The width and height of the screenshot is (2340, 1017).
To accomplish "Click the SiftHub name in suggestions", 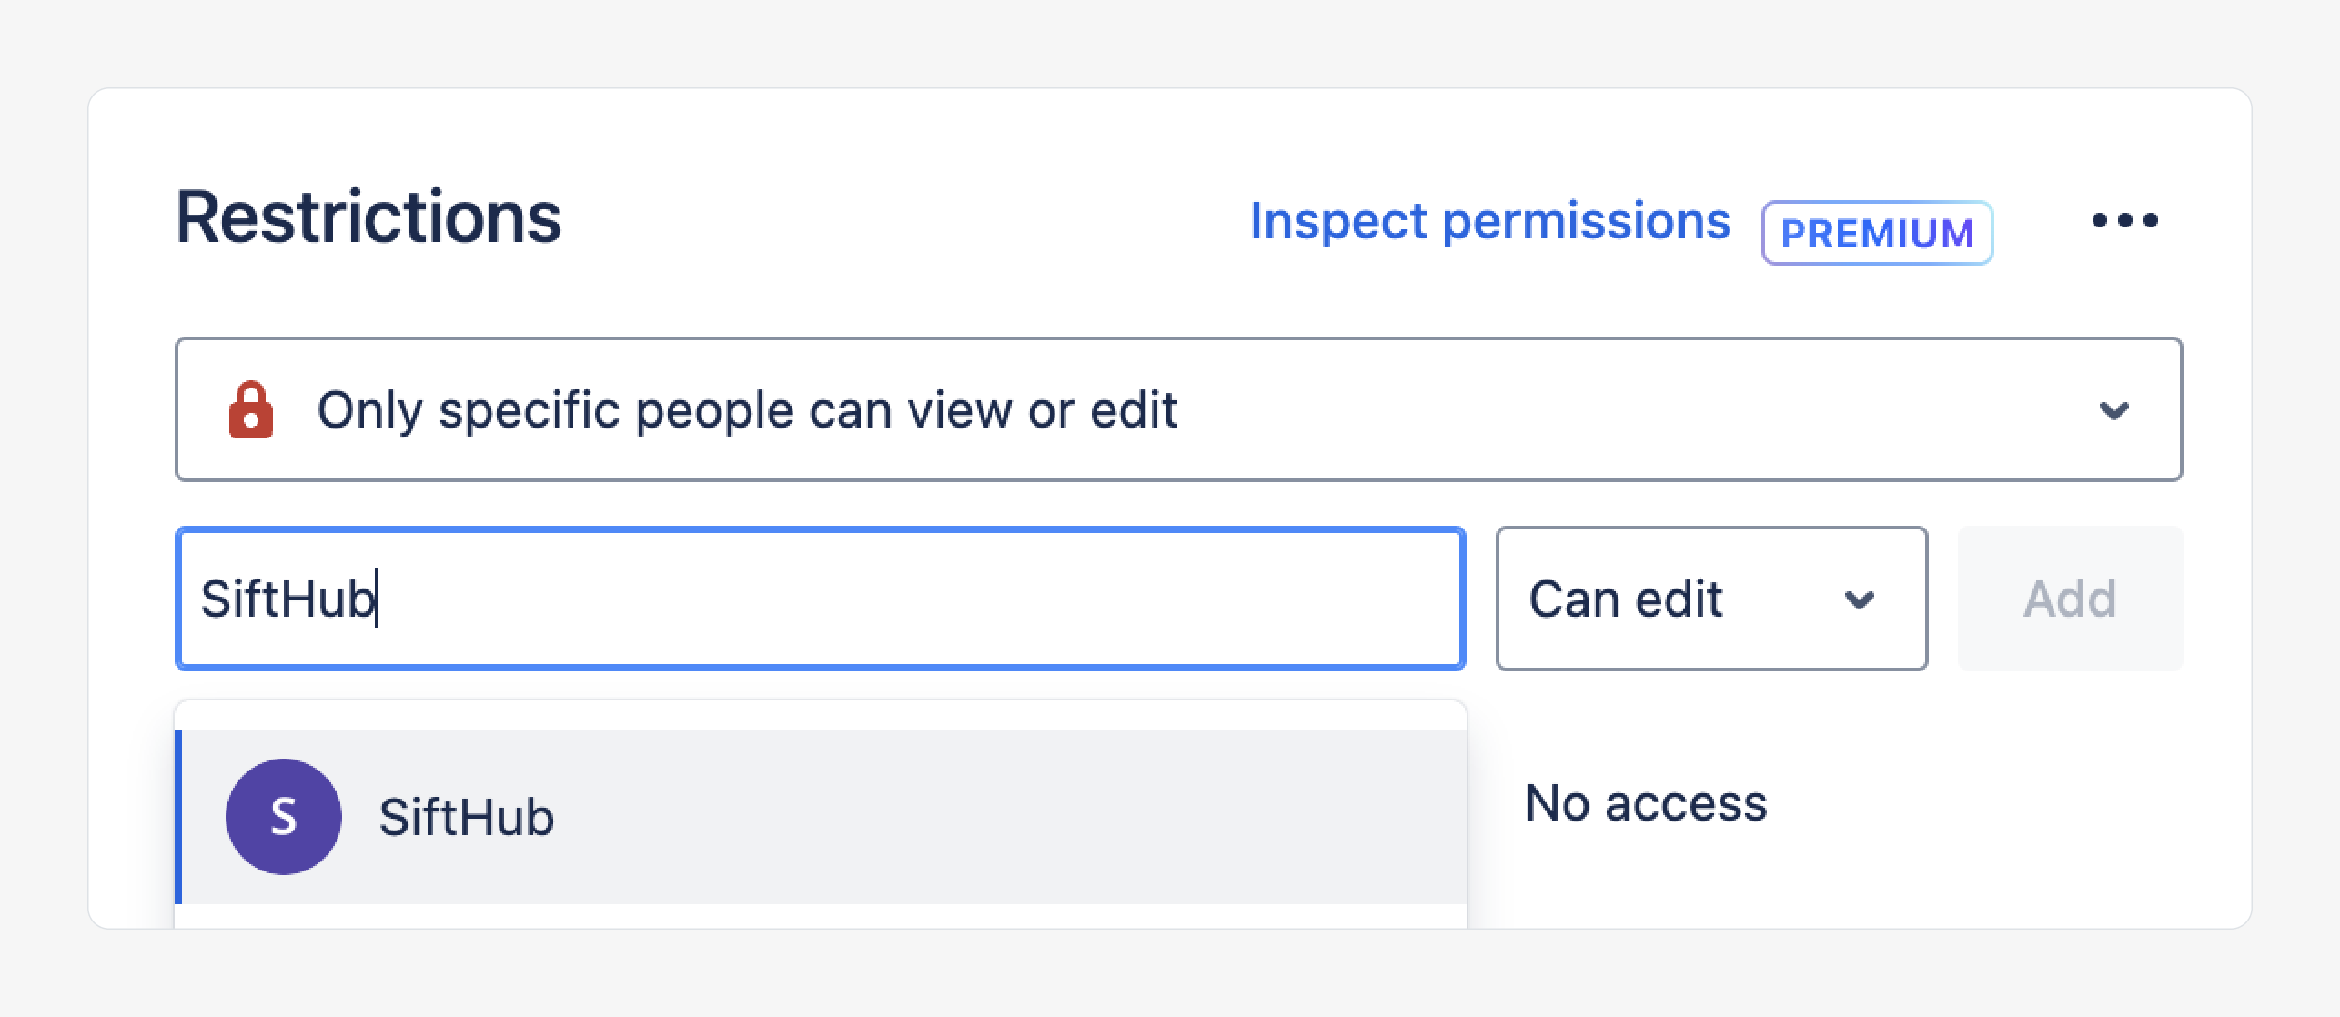I will pyautogui.click(x=466, y=816).
